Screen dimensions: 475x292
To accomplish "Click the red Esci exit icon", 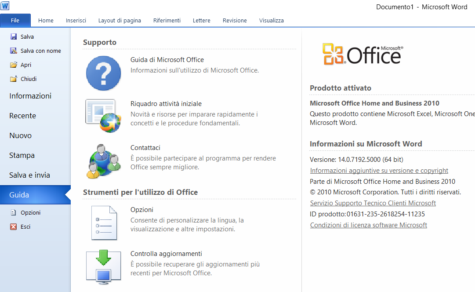I will [14, 226].
